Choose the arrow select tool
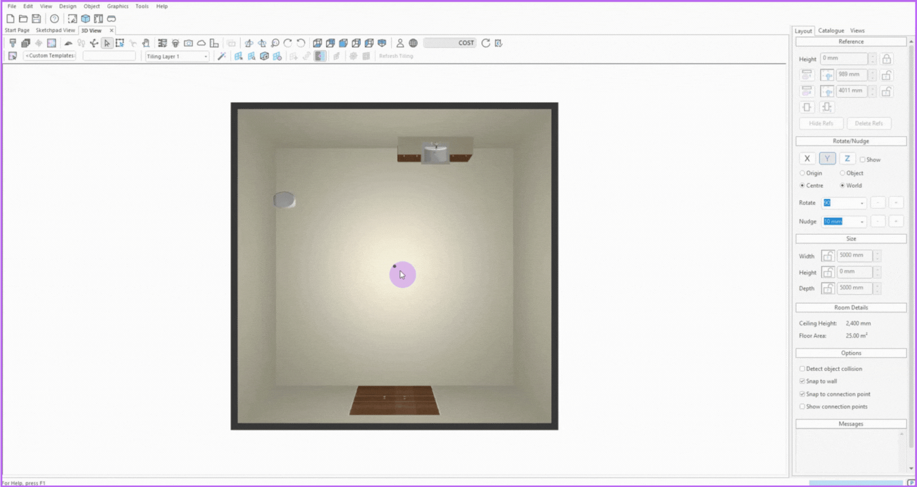The height and width of the screenshot is (487, 917). tap(107, 43)
